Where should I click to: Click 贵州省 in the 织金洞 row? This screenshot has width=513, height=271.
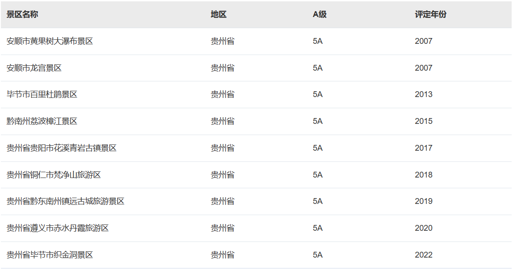point(223,255)
